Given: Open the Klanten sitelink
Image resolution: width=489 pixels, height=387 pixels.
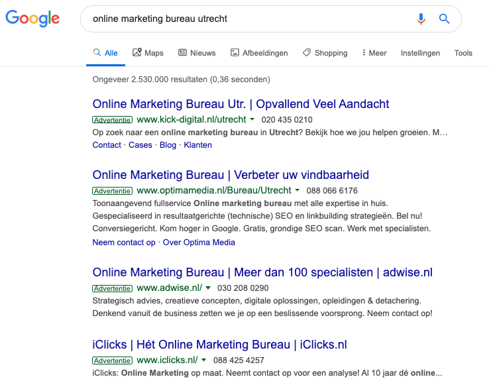Looking at the screenshot, I should [x=197, y=145].
